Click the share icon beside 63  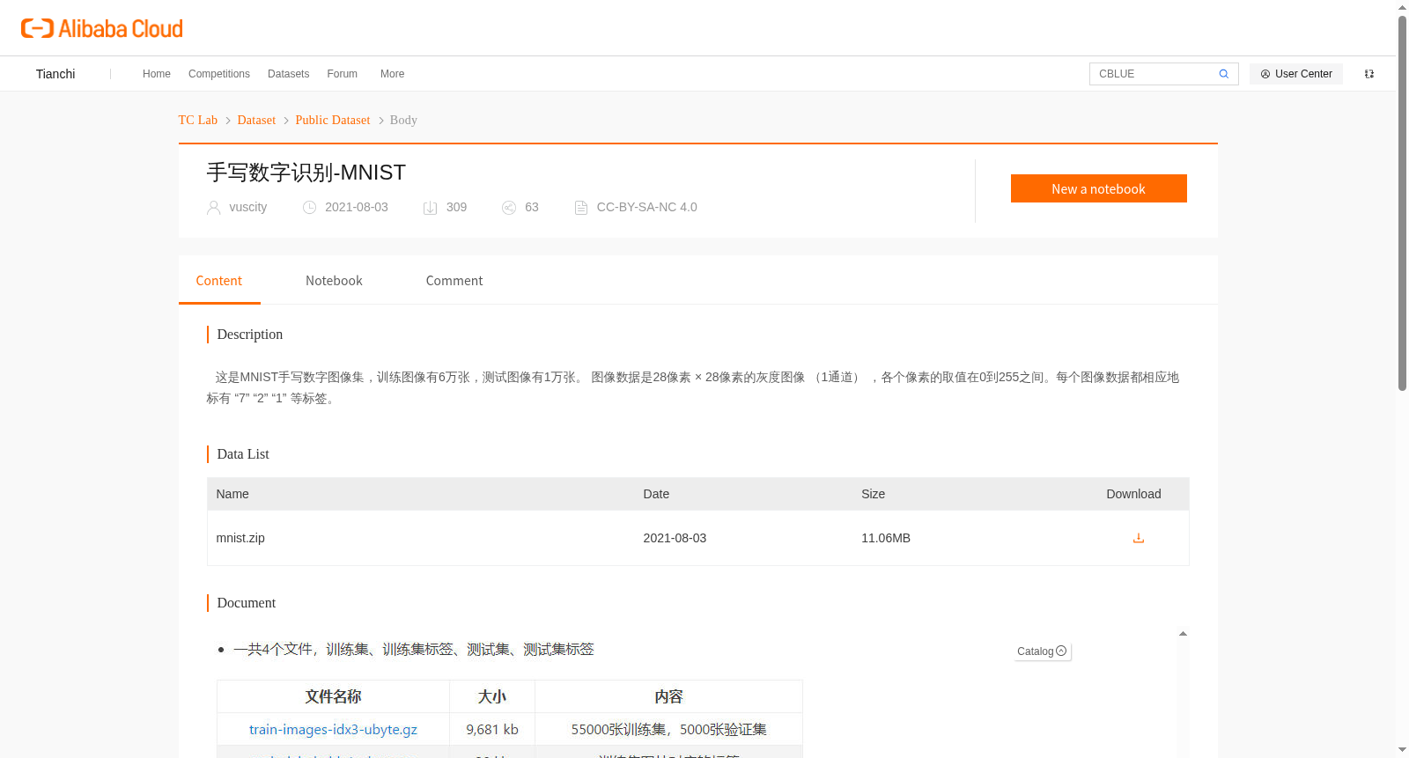[x=509, y=208]
